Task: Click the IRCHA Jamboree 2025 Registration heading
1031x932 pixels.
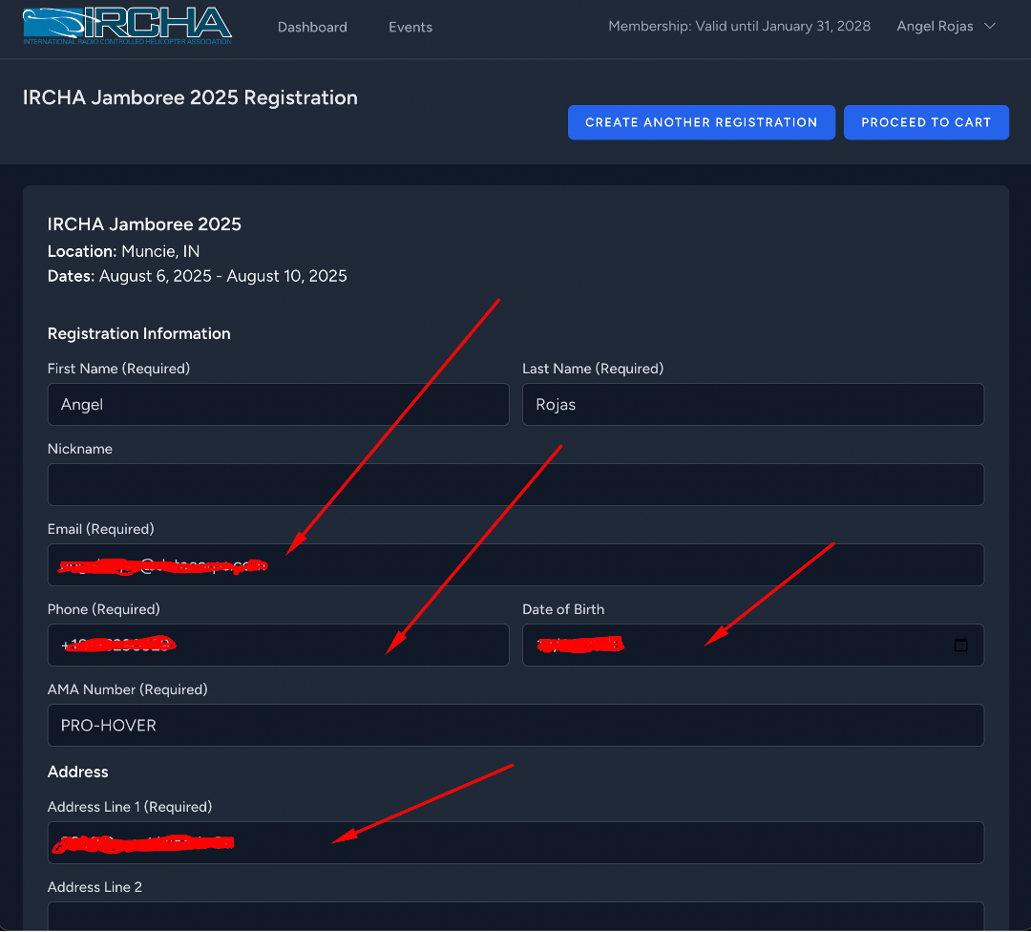Action: pos(190,97)
